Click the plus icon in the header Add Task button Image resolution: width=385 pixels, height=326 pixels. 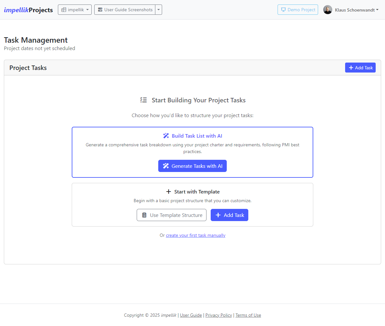351,68
